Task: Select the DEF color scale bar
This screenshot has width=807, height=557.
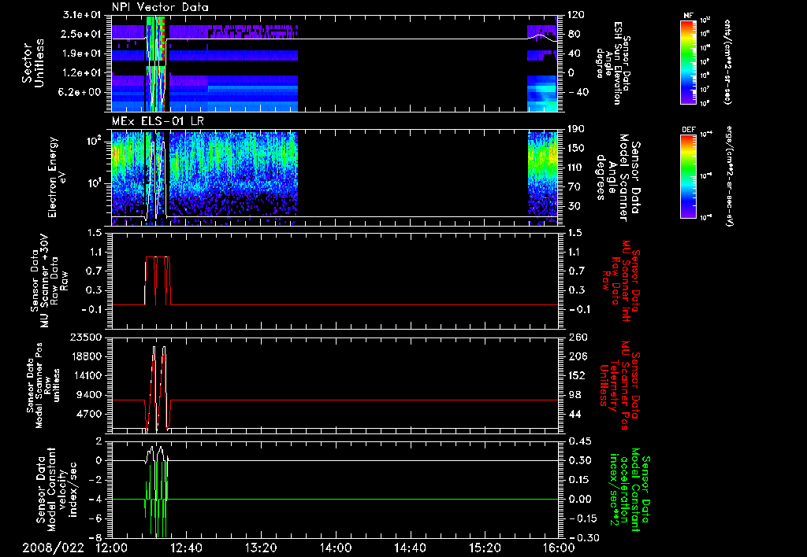Action: coord(689,176)
